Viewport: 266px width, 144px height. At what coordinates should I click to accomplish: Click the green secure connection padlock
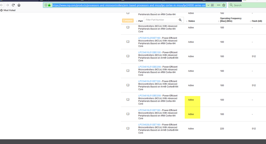point(49,5)
